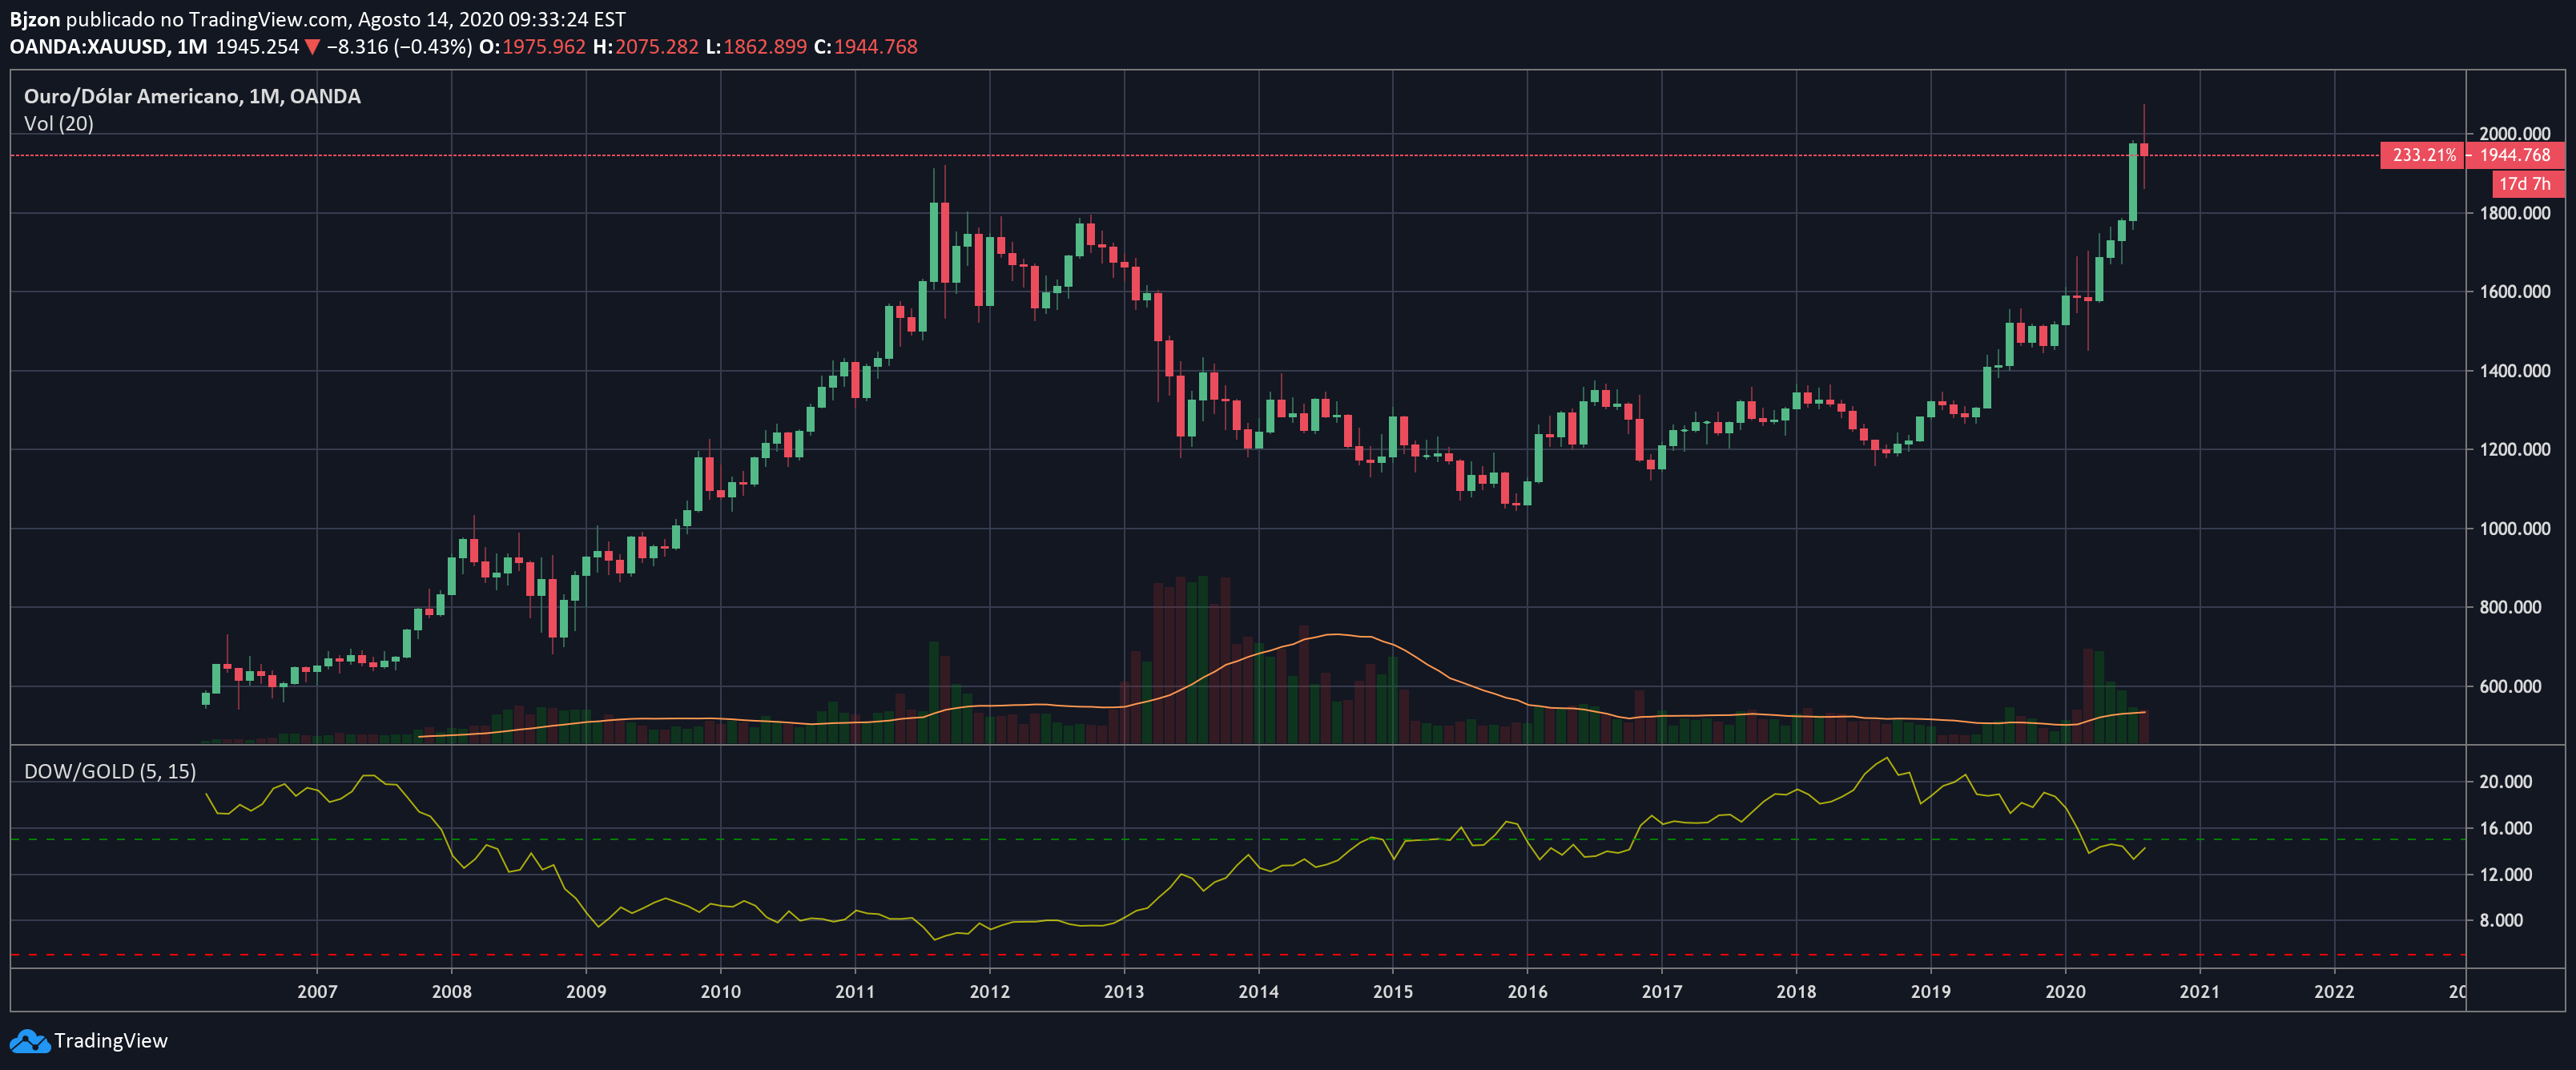Click the 20.000 ratio axis label
2576x1070 pixels.
point(2505,781)
